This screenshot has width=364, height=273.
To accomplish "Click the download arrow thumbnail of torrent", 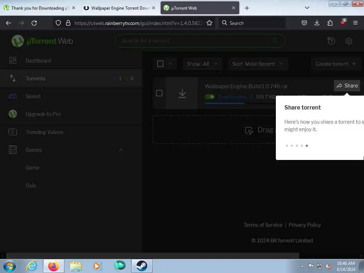I will (182, 93).
